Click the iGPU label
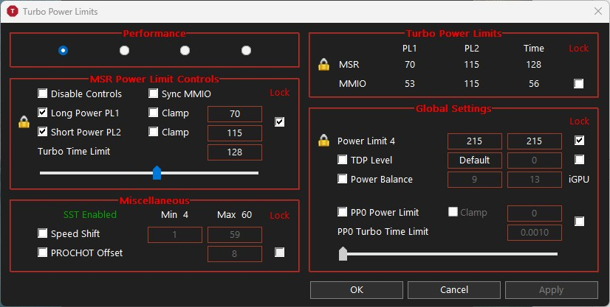The image size is (610, 307). [x=579, y=179]
